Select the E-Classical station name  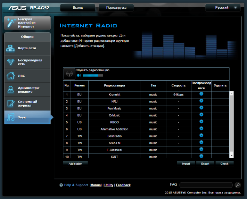tap(115, 150)
